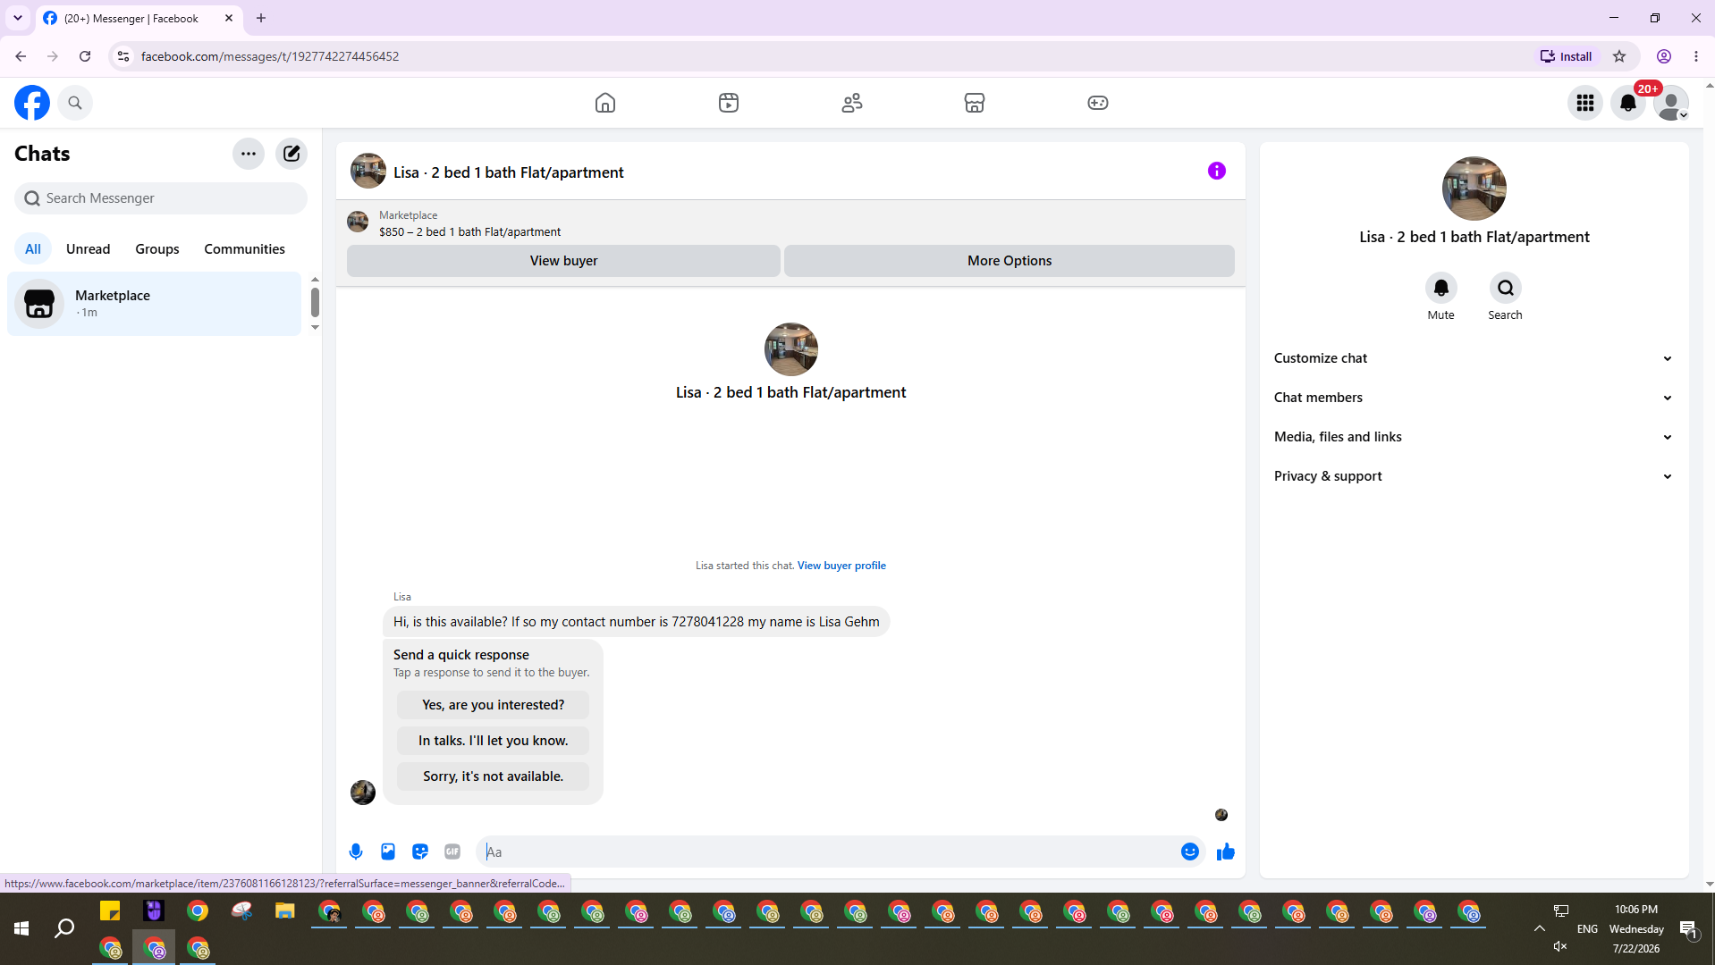Screen dimensions: 1715x965
Task: Click the voice clip microphone icon
Action: click(x=356, y=852)
